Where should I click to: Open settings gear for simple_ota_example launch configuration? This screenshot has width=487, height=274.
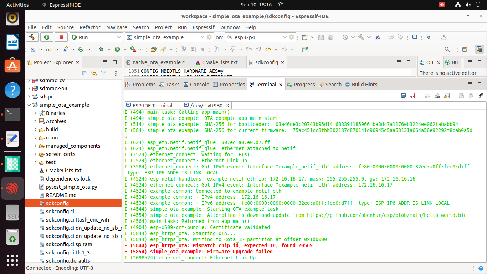209,37
